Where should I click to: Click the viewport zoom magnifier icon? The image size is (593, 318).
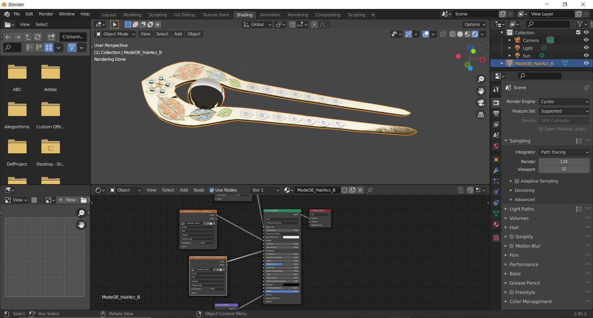point(481,79)
